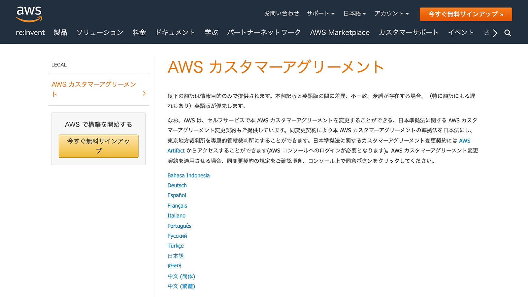Viewport: 528px width, 297px height.
Task: Open the Русский translation link
Action: point(177,236)
